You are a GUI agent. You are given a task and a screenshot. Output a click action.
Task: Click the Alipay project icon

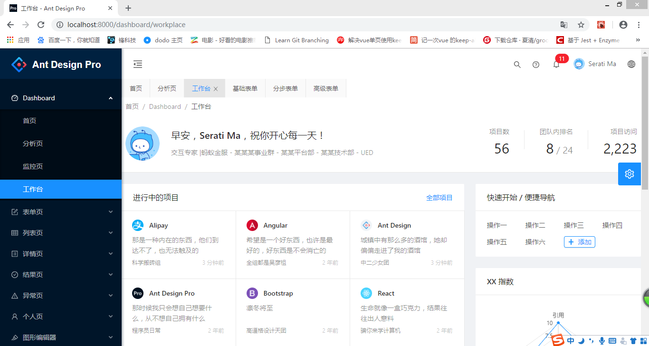[138, 225]
